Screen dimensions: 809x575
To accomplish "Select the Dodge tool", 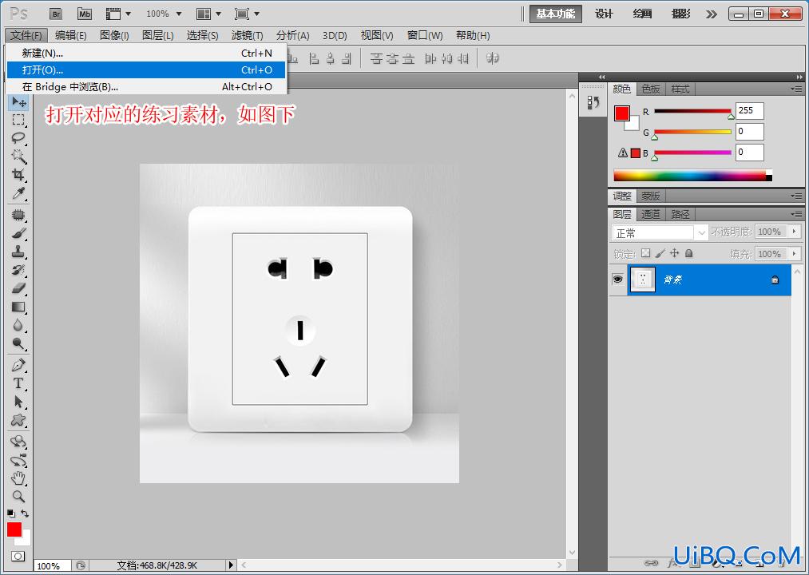I will pyautogui.click(x=18, y=343).
